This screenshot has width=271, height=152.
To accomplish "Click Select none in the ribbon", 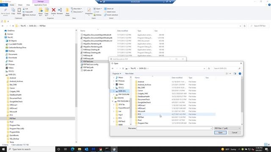I will coord(110,12).
